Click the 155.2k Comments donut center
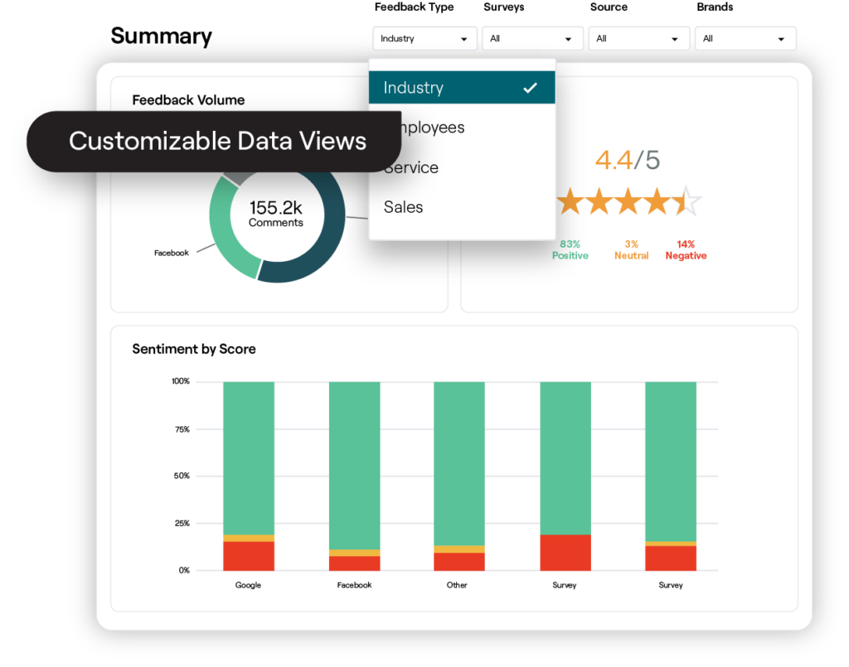 point(276,213)
